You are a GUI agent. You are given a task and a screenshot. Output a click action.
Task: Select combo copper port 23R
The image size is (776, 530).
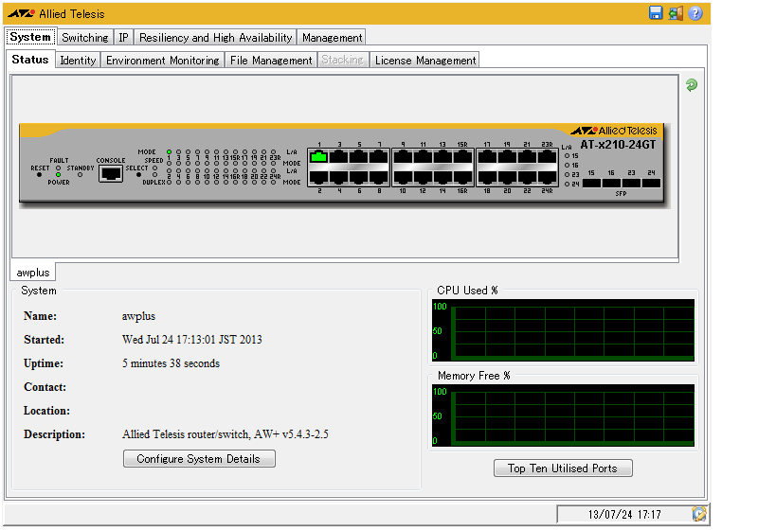[547, 157]
